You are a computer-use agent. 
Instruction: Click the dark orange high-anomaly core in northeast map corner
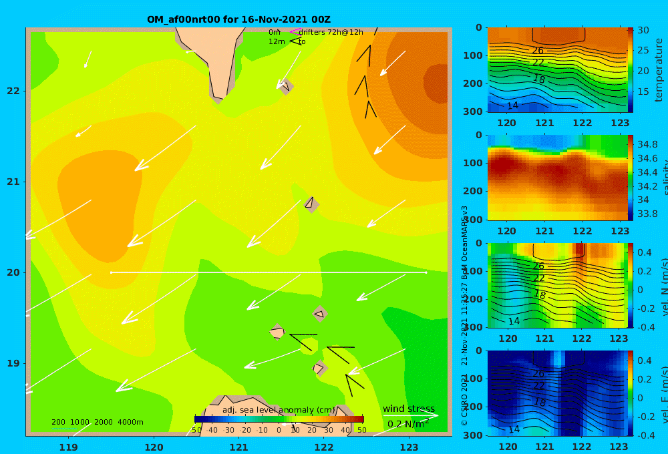(437, 83)
